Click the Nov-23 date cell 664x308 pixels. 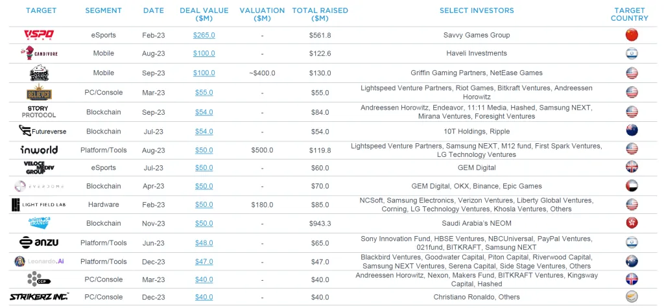point(153,223)
